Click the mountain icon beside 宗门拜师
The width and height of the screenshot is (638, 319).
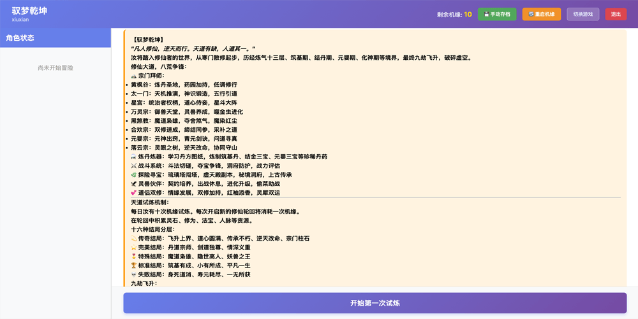pyautogui.click(x=134, y=75)
